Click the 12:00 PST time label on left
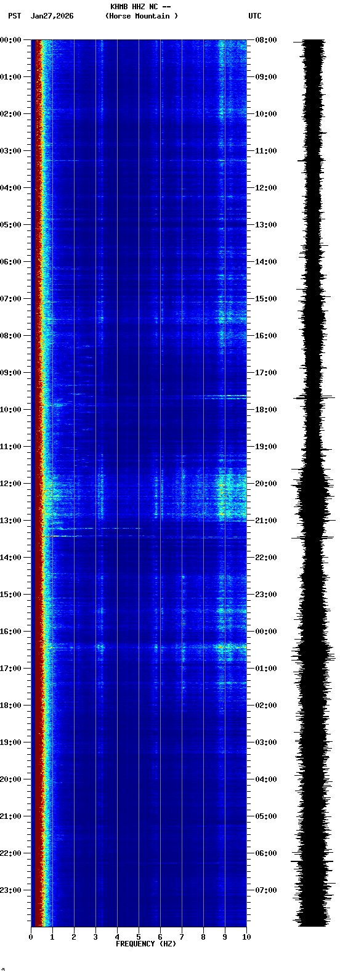This screenshot has width=340, height=976. click(x=10, y=484)
